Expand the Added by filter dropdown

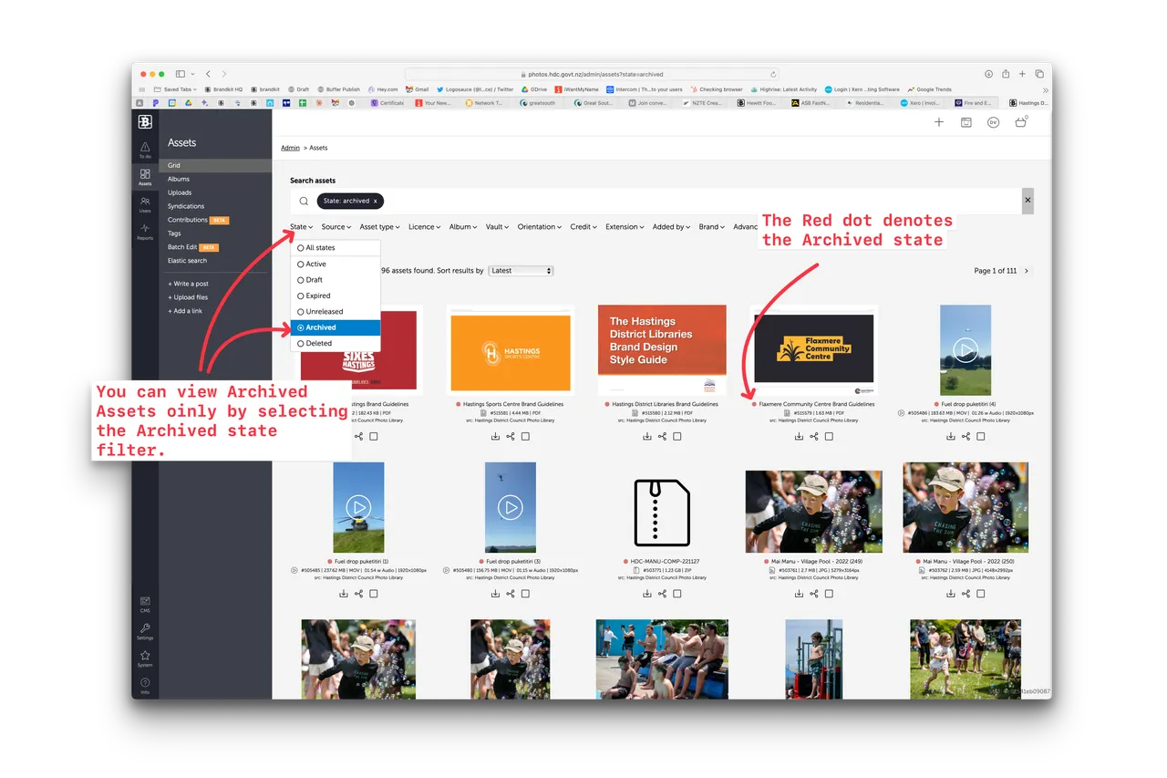coord(672,227)
